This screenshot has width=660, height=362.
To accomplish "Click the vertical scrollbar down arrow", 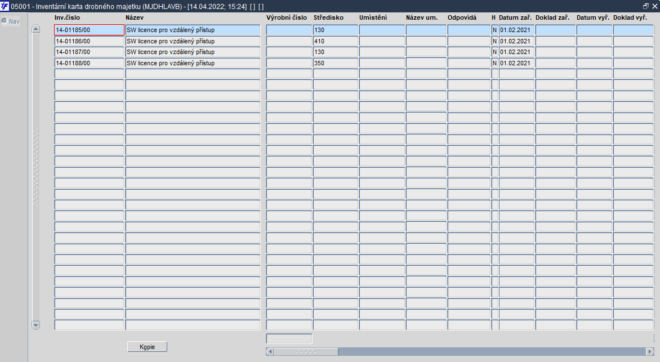I will [36, 325].
